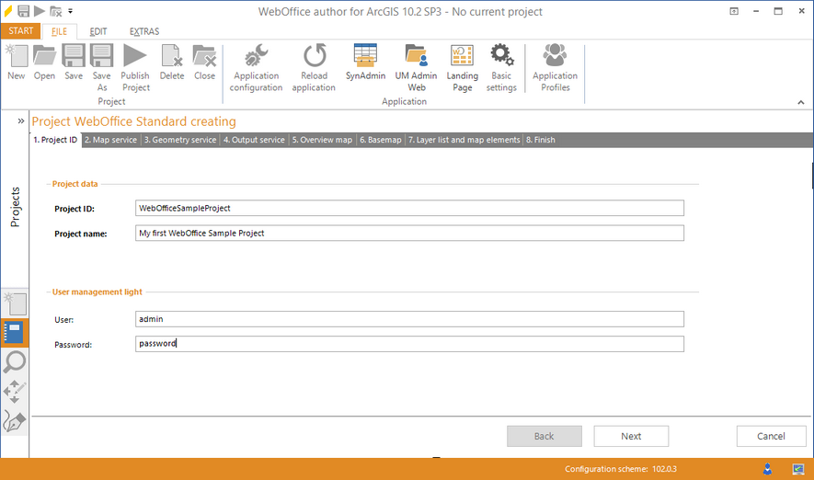The width and height of the screenshot is (814, 480).
Task: Click the Next button
Action: coord(631,437)
